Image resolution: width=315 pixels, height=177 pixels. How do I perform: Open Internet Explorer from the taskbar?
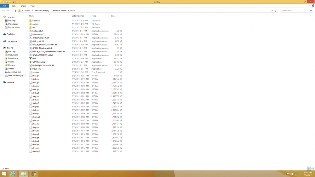click(x=13, y=174)
